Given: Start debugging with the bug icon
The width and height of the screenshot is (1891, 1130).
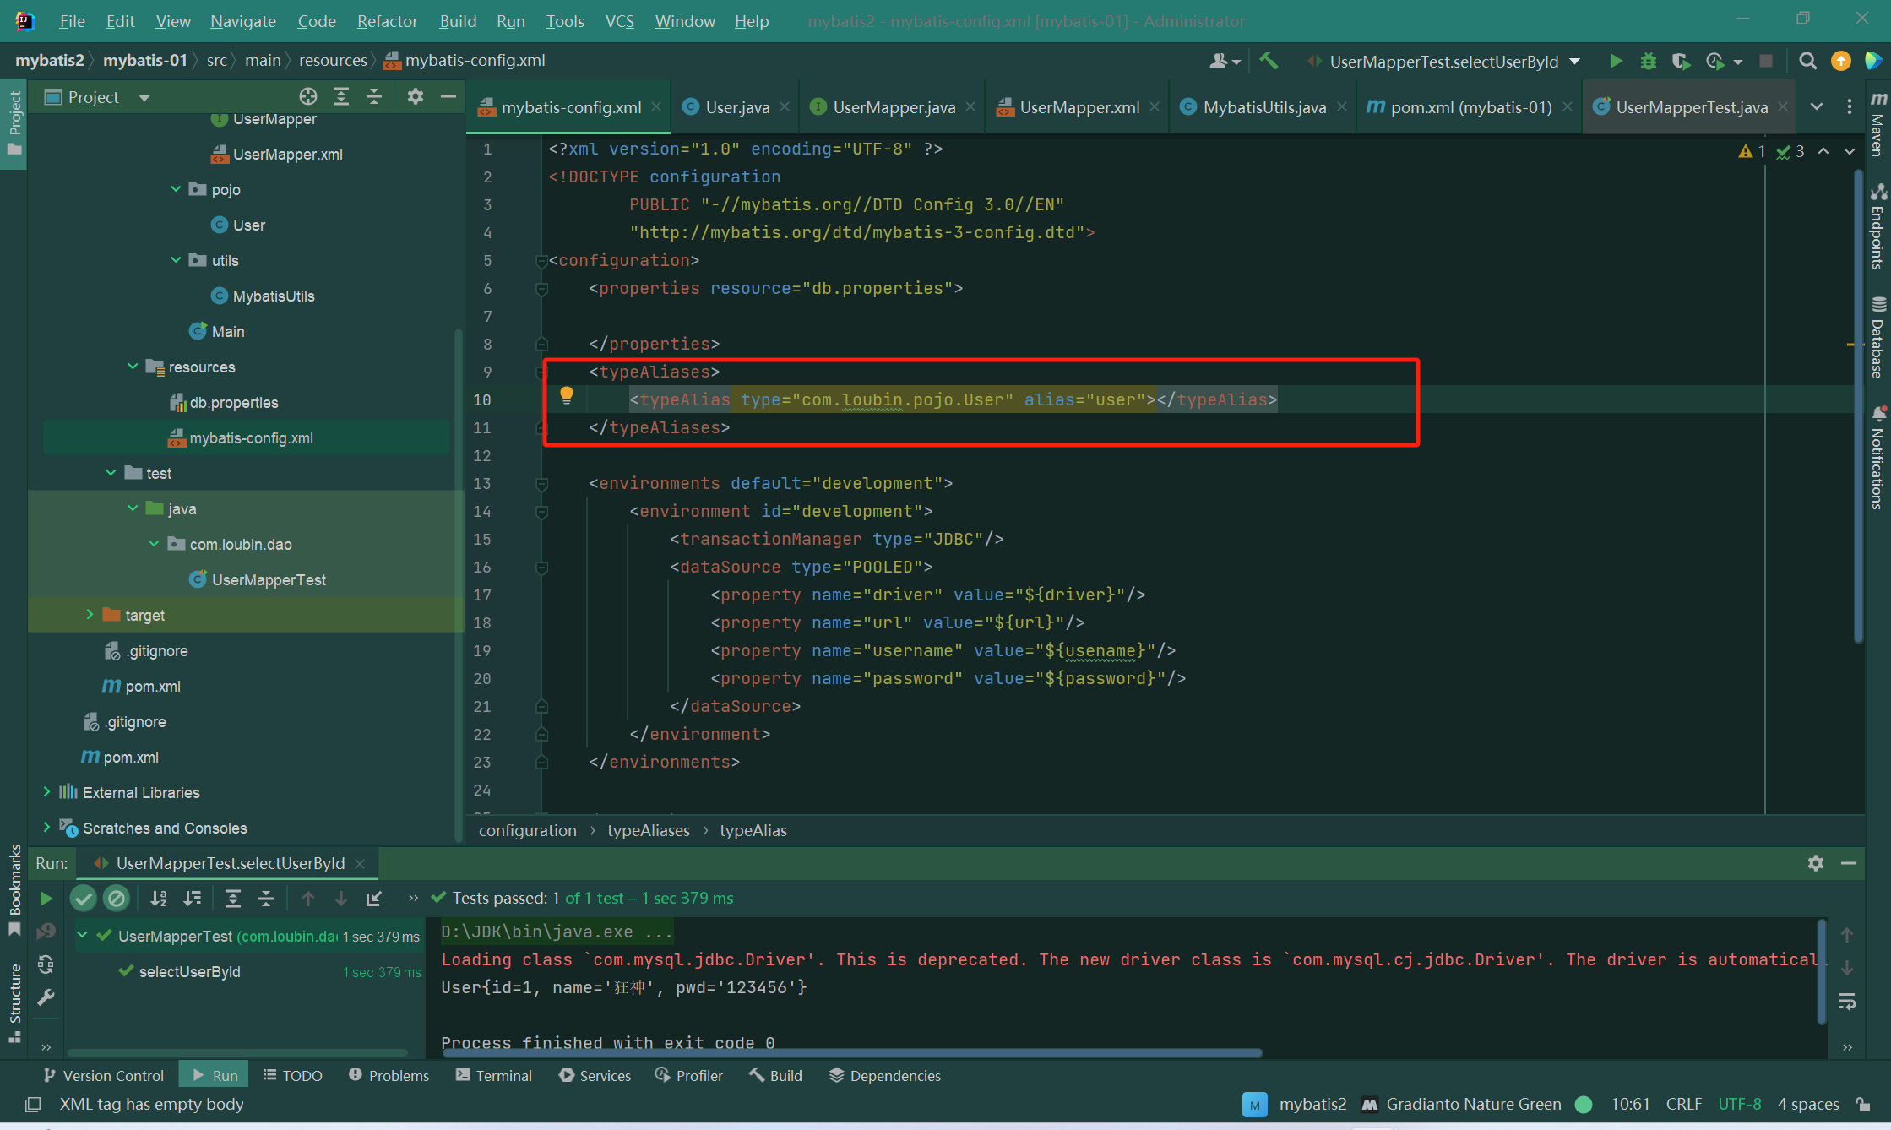Looking at the screenshot, I should click(x=1648, y=61).
